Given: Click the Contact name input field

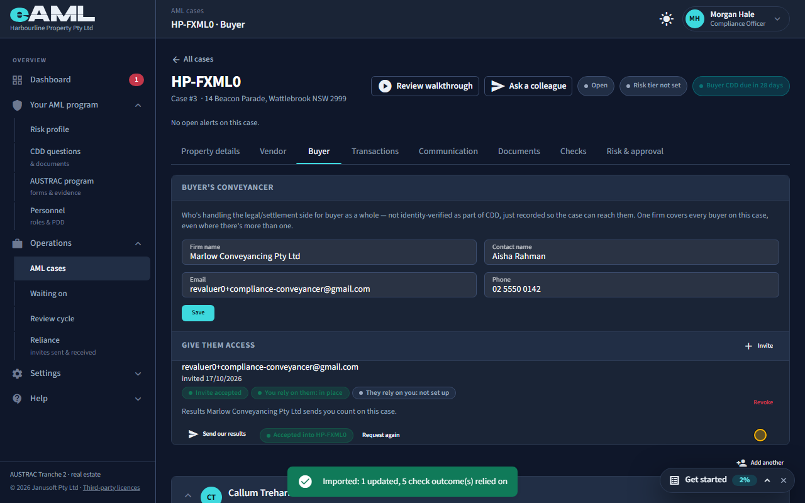Looking at the screenshot, I should (x=631, y=252).
